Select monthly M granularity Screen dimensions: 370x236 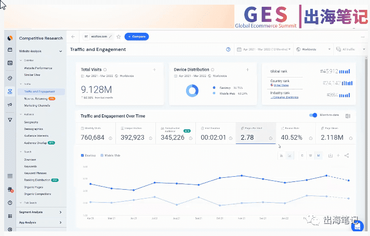click(x=319, y=155)
